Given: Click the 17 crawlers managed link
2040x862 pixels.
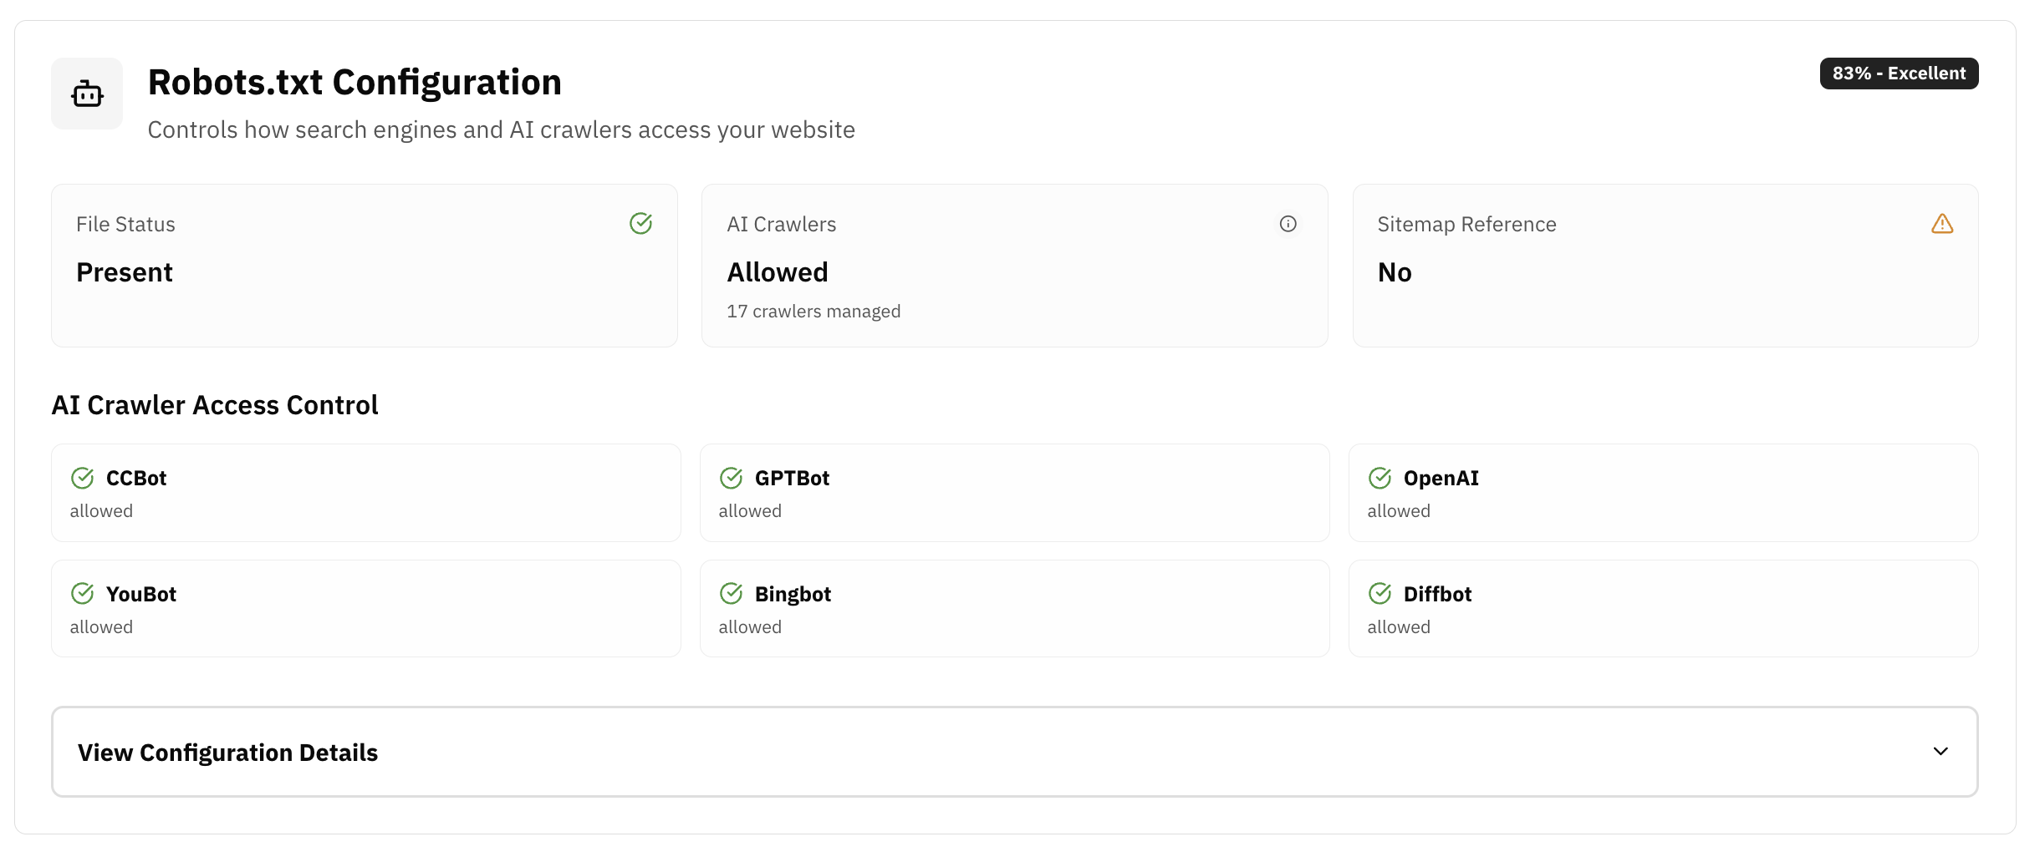Looking at the screenshot, I should [813, 310].
